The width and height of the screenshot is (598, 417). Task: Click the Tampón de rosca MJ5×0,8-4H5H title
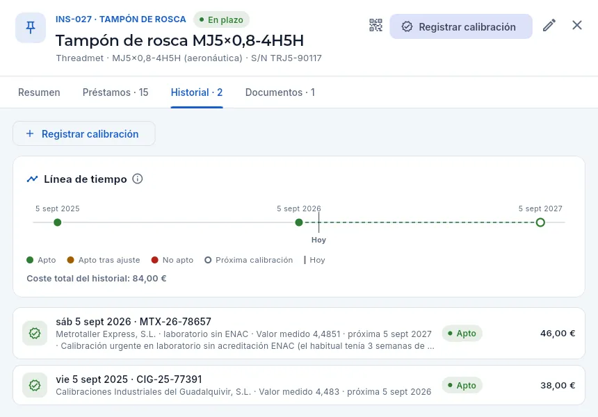point(179,40)
